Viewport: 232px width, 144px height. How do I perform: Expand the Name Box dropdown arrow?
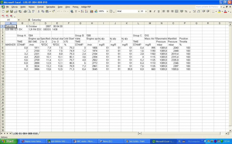[19, 20]
